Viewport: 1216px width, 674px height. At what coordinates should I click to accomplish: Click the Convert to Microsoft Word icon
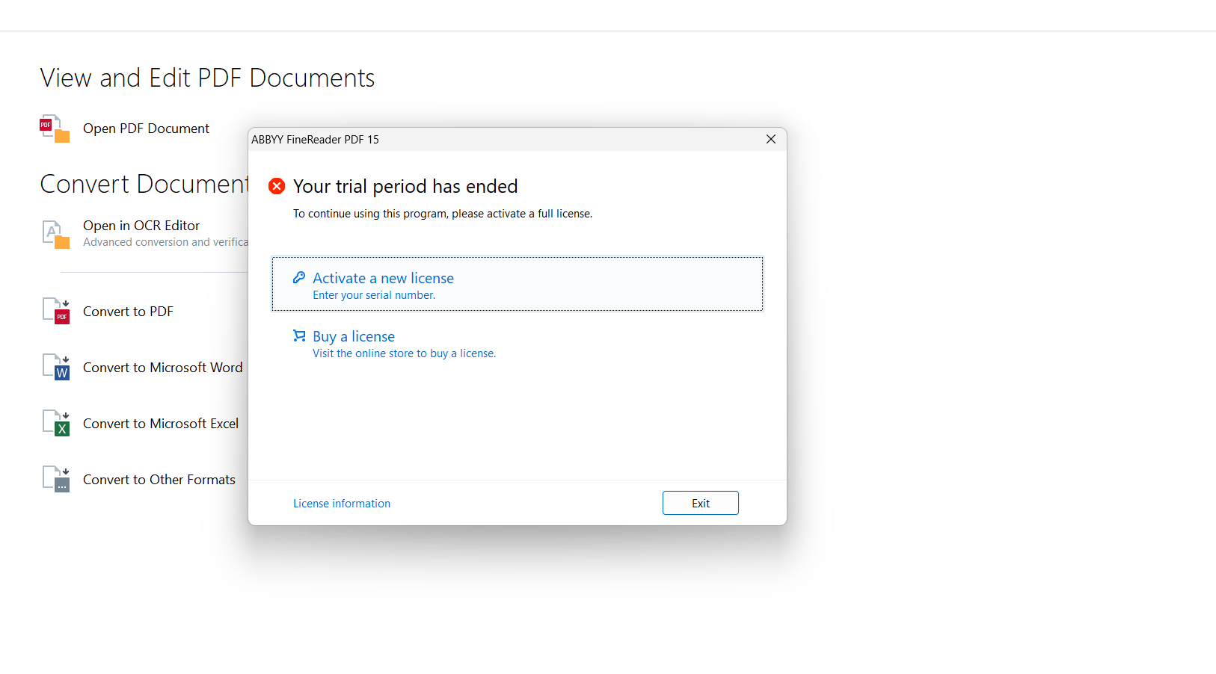56,367
